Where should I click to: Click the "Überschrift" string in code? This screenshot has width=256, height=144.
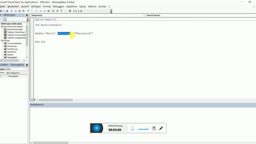[x=84, y=33]
